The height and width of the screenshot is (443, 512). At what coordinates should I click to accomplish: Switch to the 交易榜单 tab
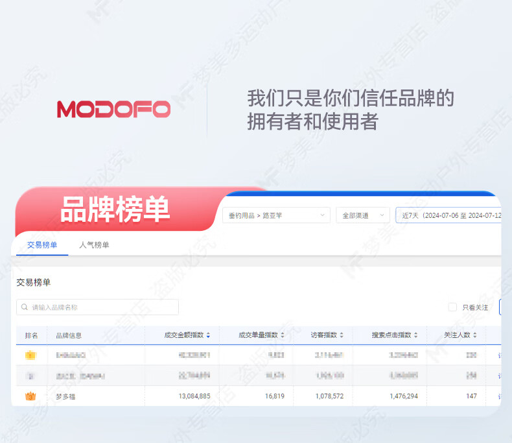[x=42, y=245]
